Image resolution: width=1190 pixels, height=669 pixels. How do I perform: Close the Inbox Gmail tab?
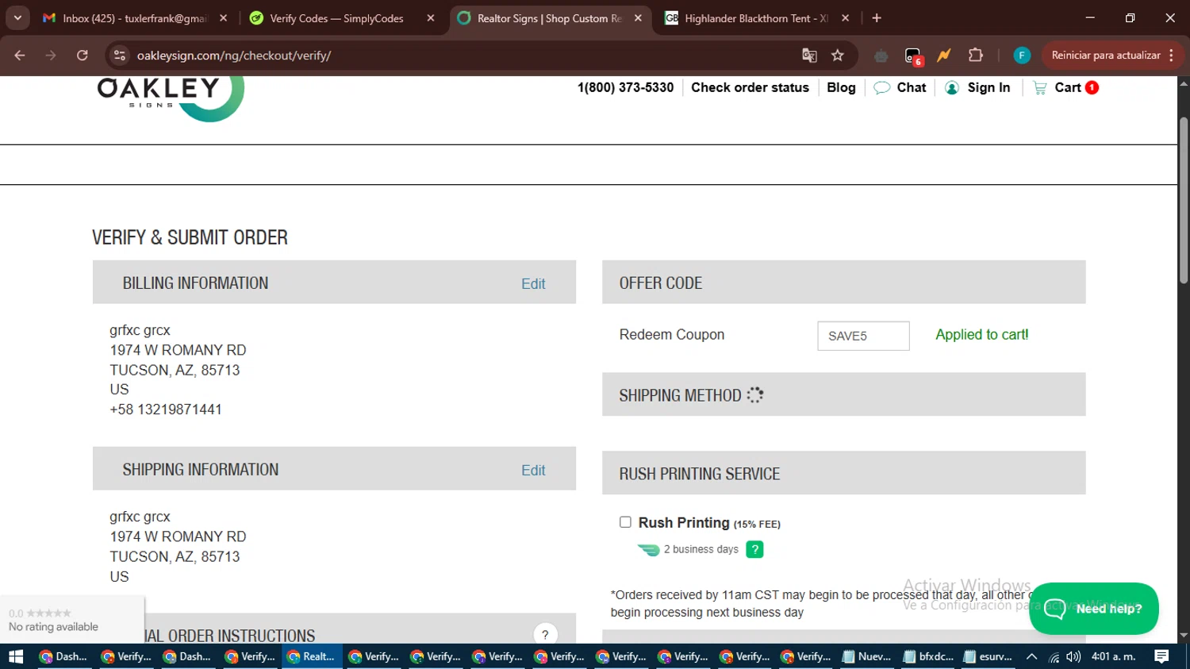point(223,18)
